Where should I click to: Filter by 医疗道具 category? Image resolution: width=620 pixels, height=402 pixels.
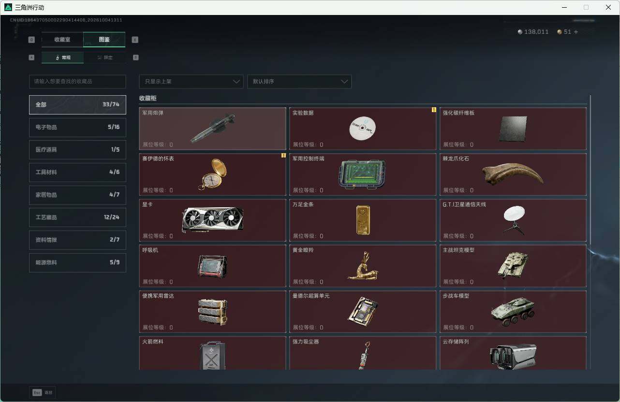click(77, 150)
